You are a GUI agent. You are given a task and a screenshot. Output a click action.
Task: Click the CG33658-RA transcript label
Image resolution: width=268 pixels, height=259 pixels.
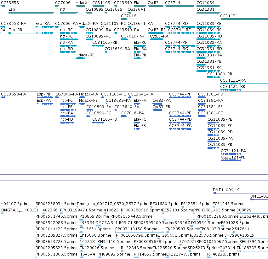tap(14, 24)
